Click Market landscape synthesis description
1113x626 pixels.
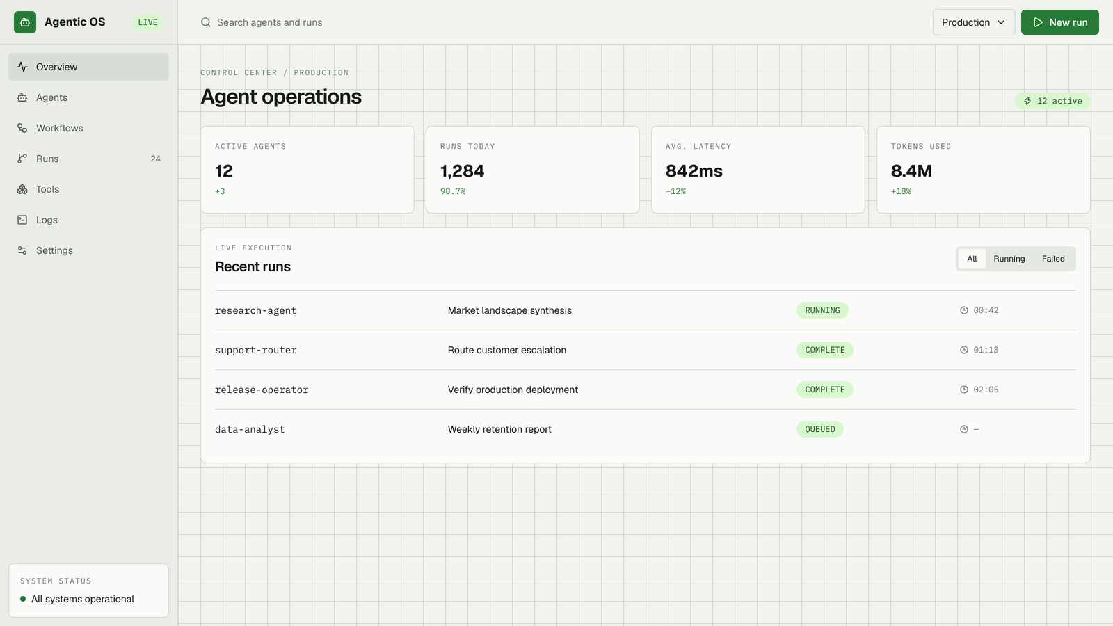click(x=510, y=310)
